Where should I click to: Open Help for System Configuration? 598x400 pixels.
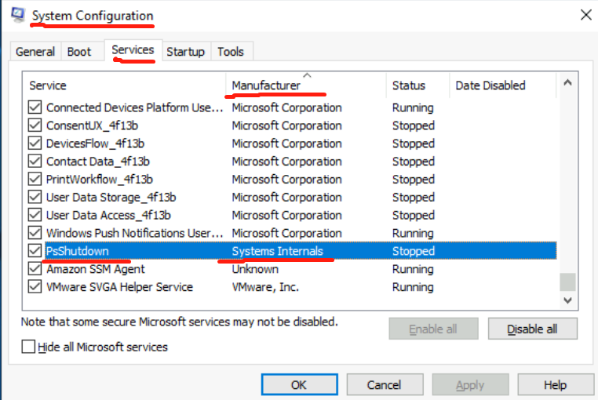(555, 385)
